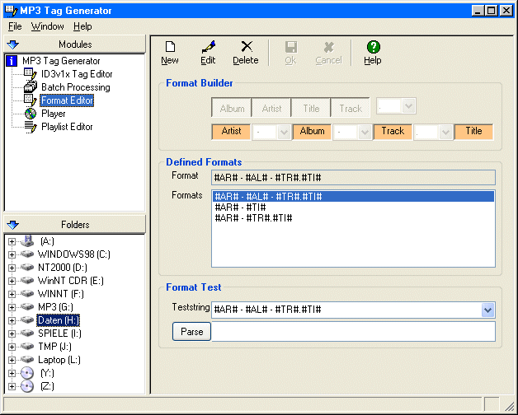Open the Window menu
518x415 pixels.
[x=47, y=26]
